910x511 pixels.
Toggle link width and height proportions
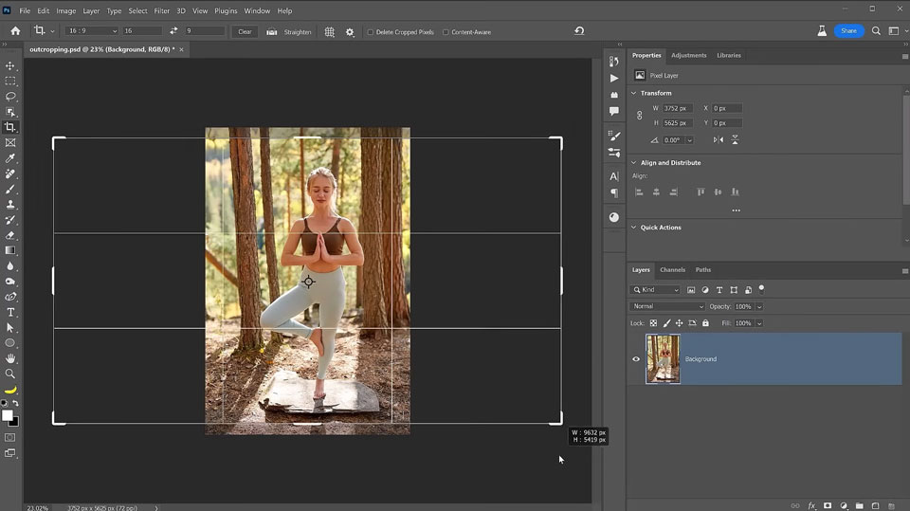640,116
